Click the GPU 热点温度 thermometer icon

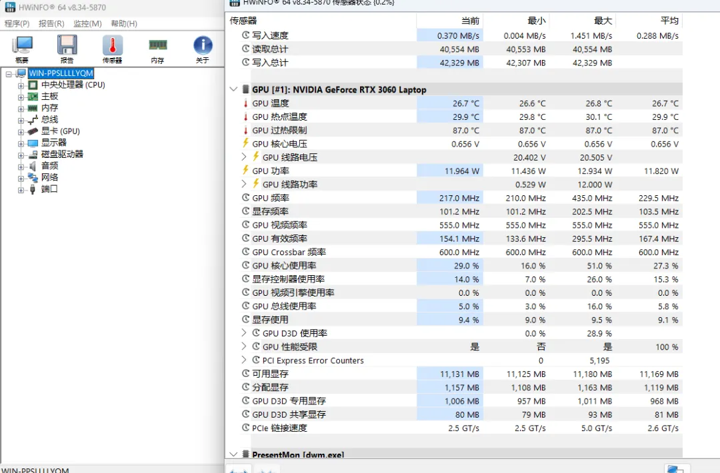(245, 117)
